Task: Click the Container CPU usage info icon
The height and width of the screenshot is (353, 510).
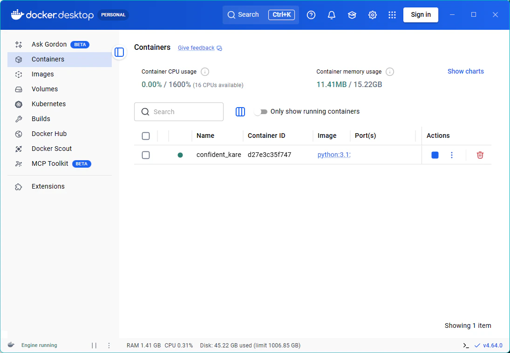Action: 204,72
